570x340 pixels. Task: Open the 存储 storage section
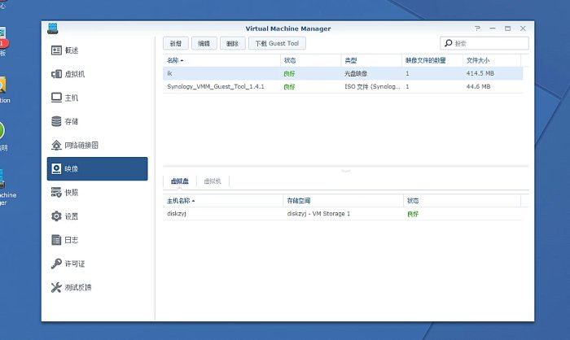(x=97, y=121)
